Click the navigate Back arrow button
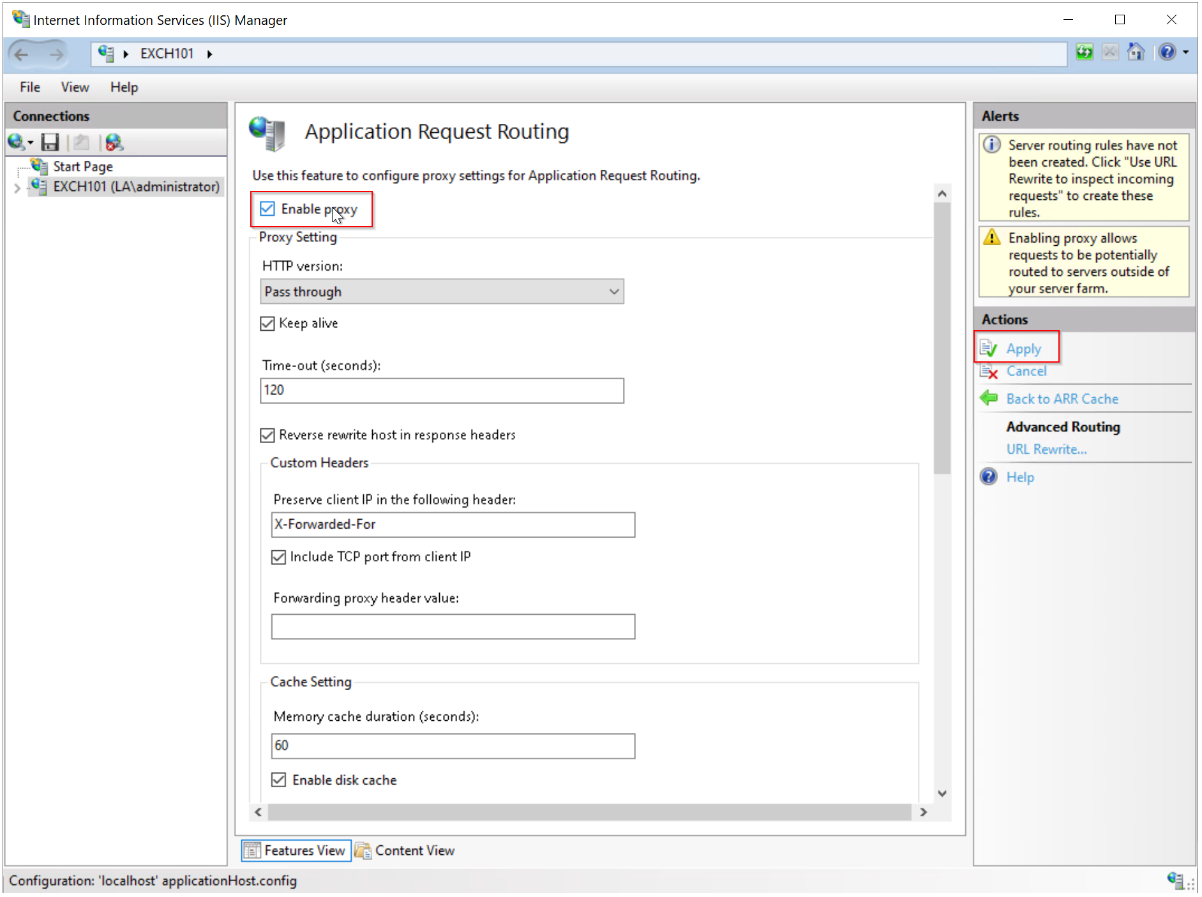 22,54
